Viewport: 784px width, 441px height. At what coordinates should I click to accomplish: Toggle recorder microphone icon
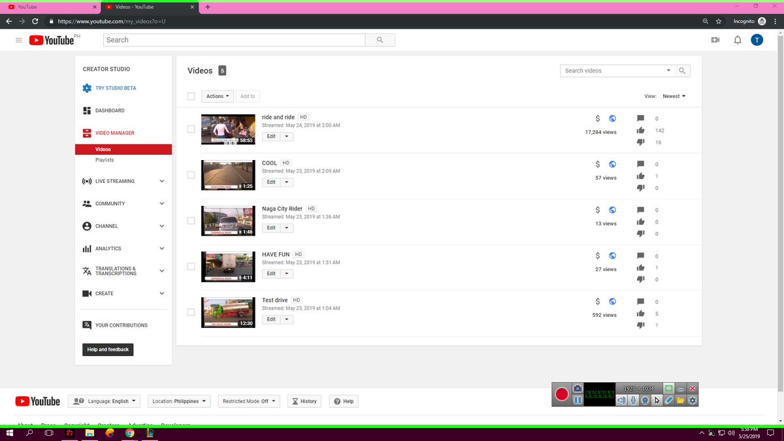633,400
